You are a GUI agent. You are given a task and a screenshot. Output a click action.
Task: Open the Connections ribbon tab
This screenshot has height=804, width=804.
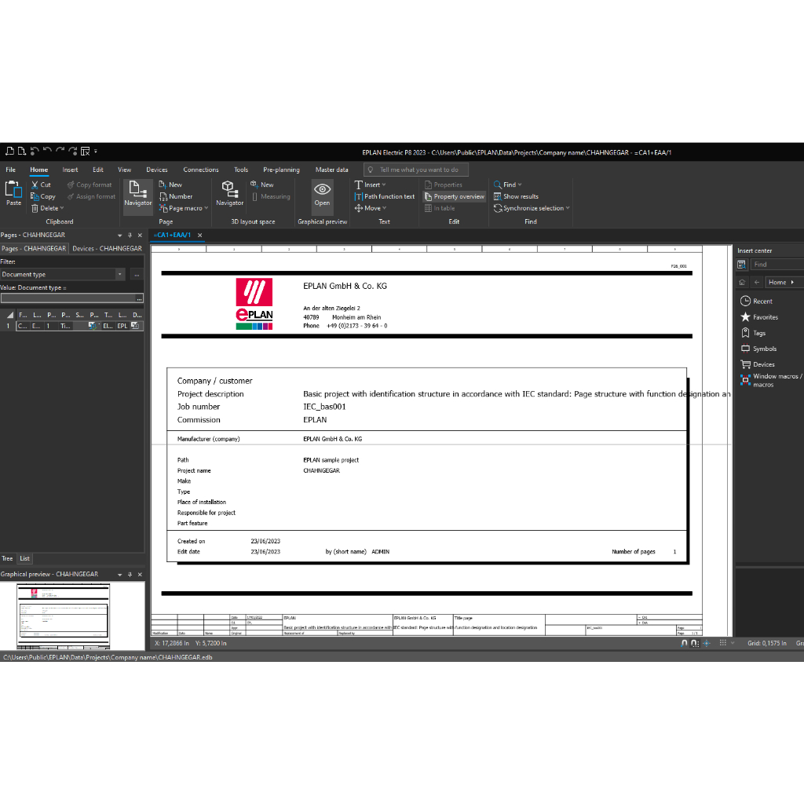tap(201, 170)
